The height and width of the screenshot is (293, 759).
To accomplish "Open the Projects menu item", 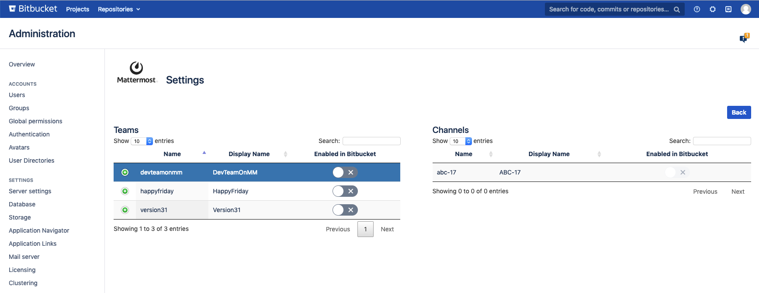I will tap(77, 9).
